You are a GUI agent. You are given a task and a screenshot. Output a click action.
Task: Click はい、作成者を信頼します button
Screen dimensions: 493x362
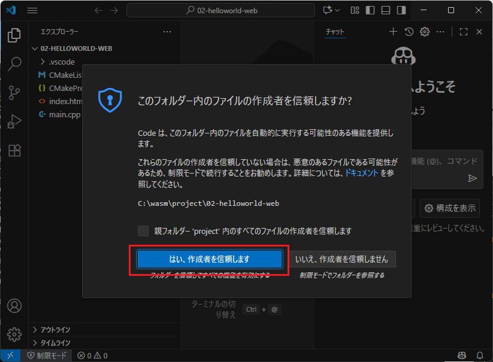[x=210, y=259]
